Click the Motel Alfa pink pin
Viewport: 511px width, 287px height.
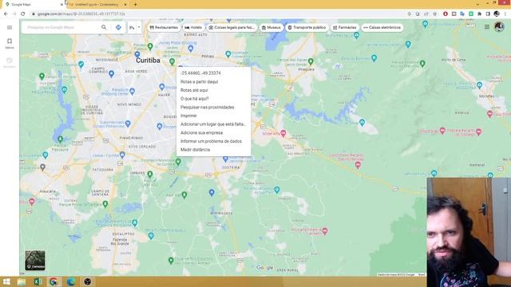click(283, 133)
